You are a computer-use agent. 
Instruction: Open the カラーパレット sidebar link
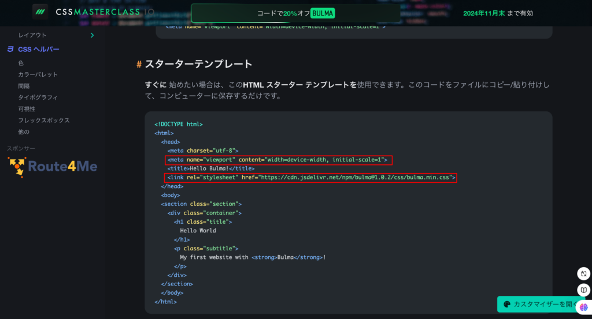[38, 74]
